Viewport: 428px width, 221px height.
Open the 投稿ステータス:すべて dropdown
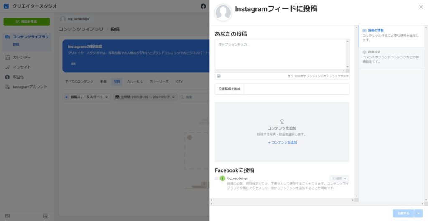[87, 97]
